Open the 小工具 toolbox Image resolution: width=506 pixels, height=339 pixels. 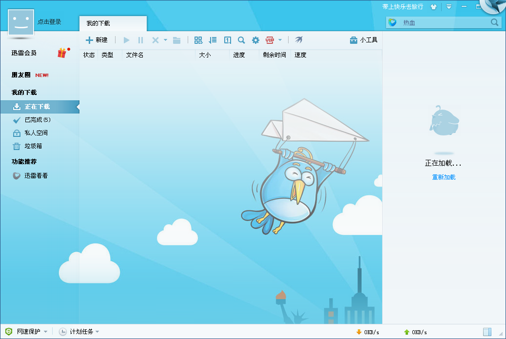pyautogui.click(x=363, y=40)
